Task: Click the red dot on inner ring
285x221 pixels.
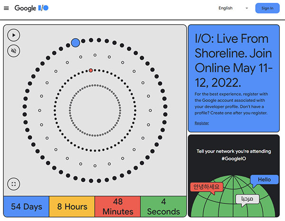Action: 91,70
